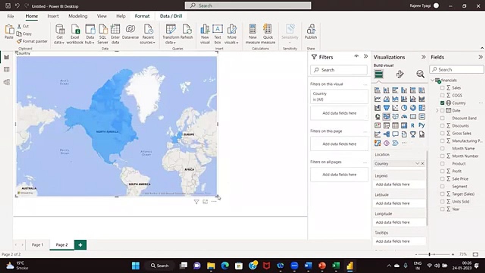Check the Gross Sales field
The image size is (485, 273).
coord(442,133)
